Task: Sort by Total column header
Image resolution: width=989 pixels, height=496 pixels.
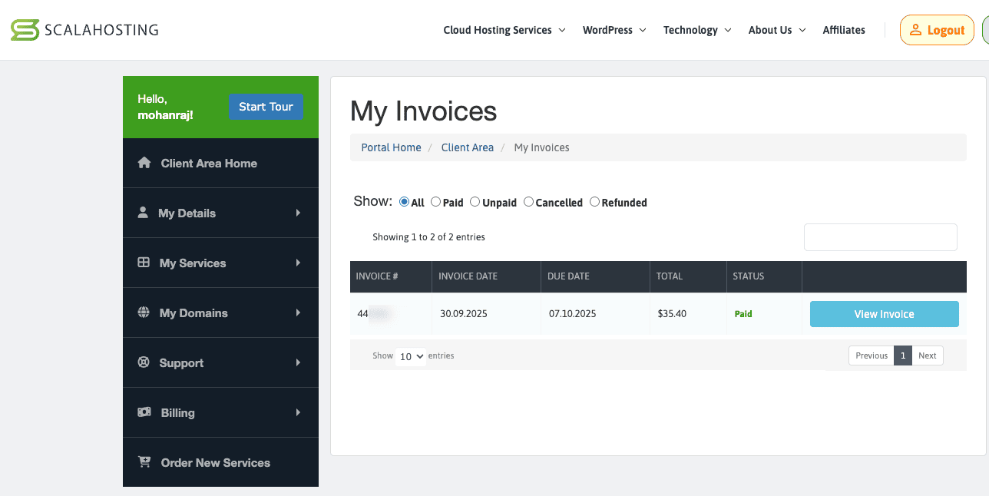Action: (688, 276)
